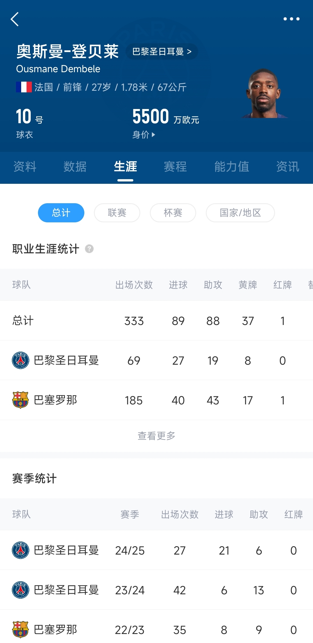Screen dimensions: 313x643
Task: Select the 联赛 filter pill
Action: [117, 213]
